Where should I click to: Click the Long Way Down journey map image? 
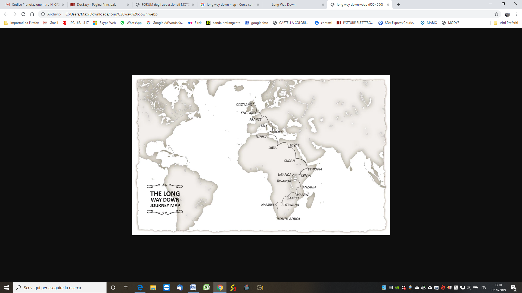click(x=261, y=155)
